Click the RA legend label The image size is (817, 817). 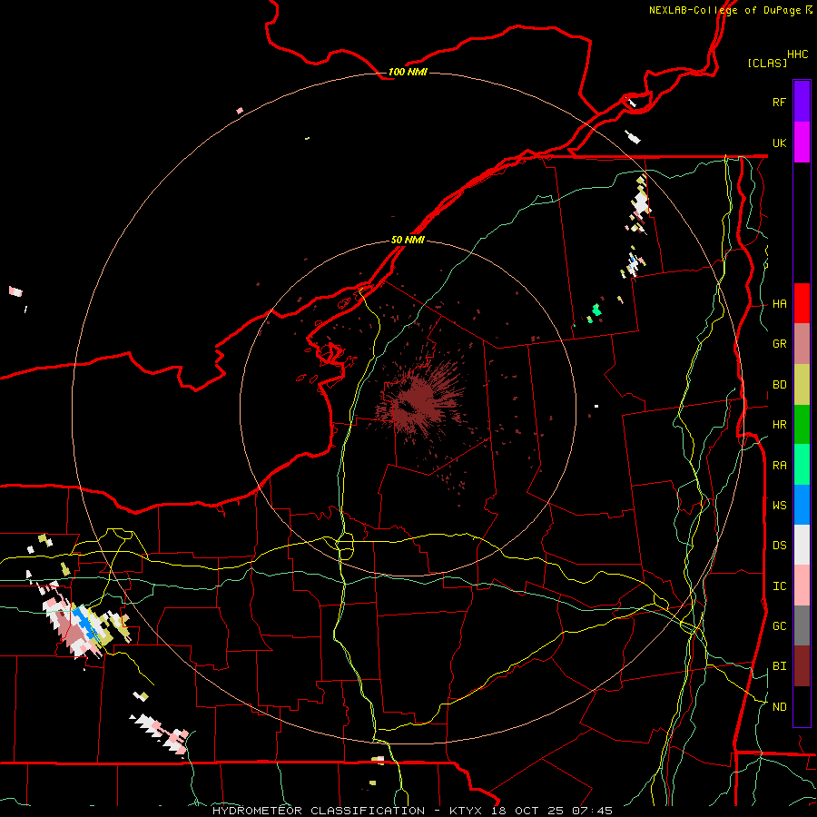(x=779, y=466)
